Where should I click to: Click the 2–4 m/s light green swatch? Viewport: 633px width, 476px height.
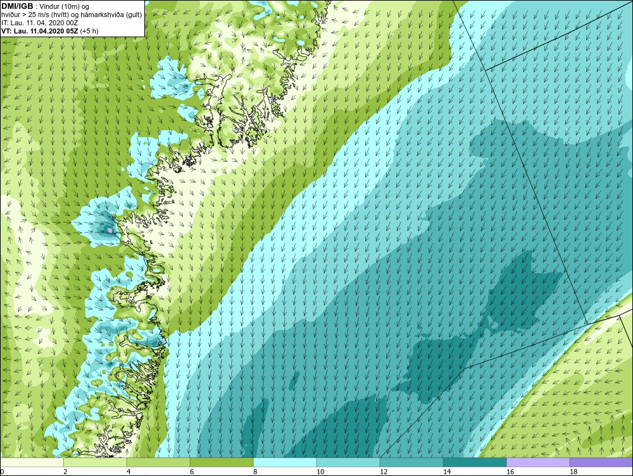[x=95, y=463]
